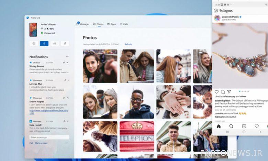
Task: Share the post with the paper plane icon
Action: (229, 92)
